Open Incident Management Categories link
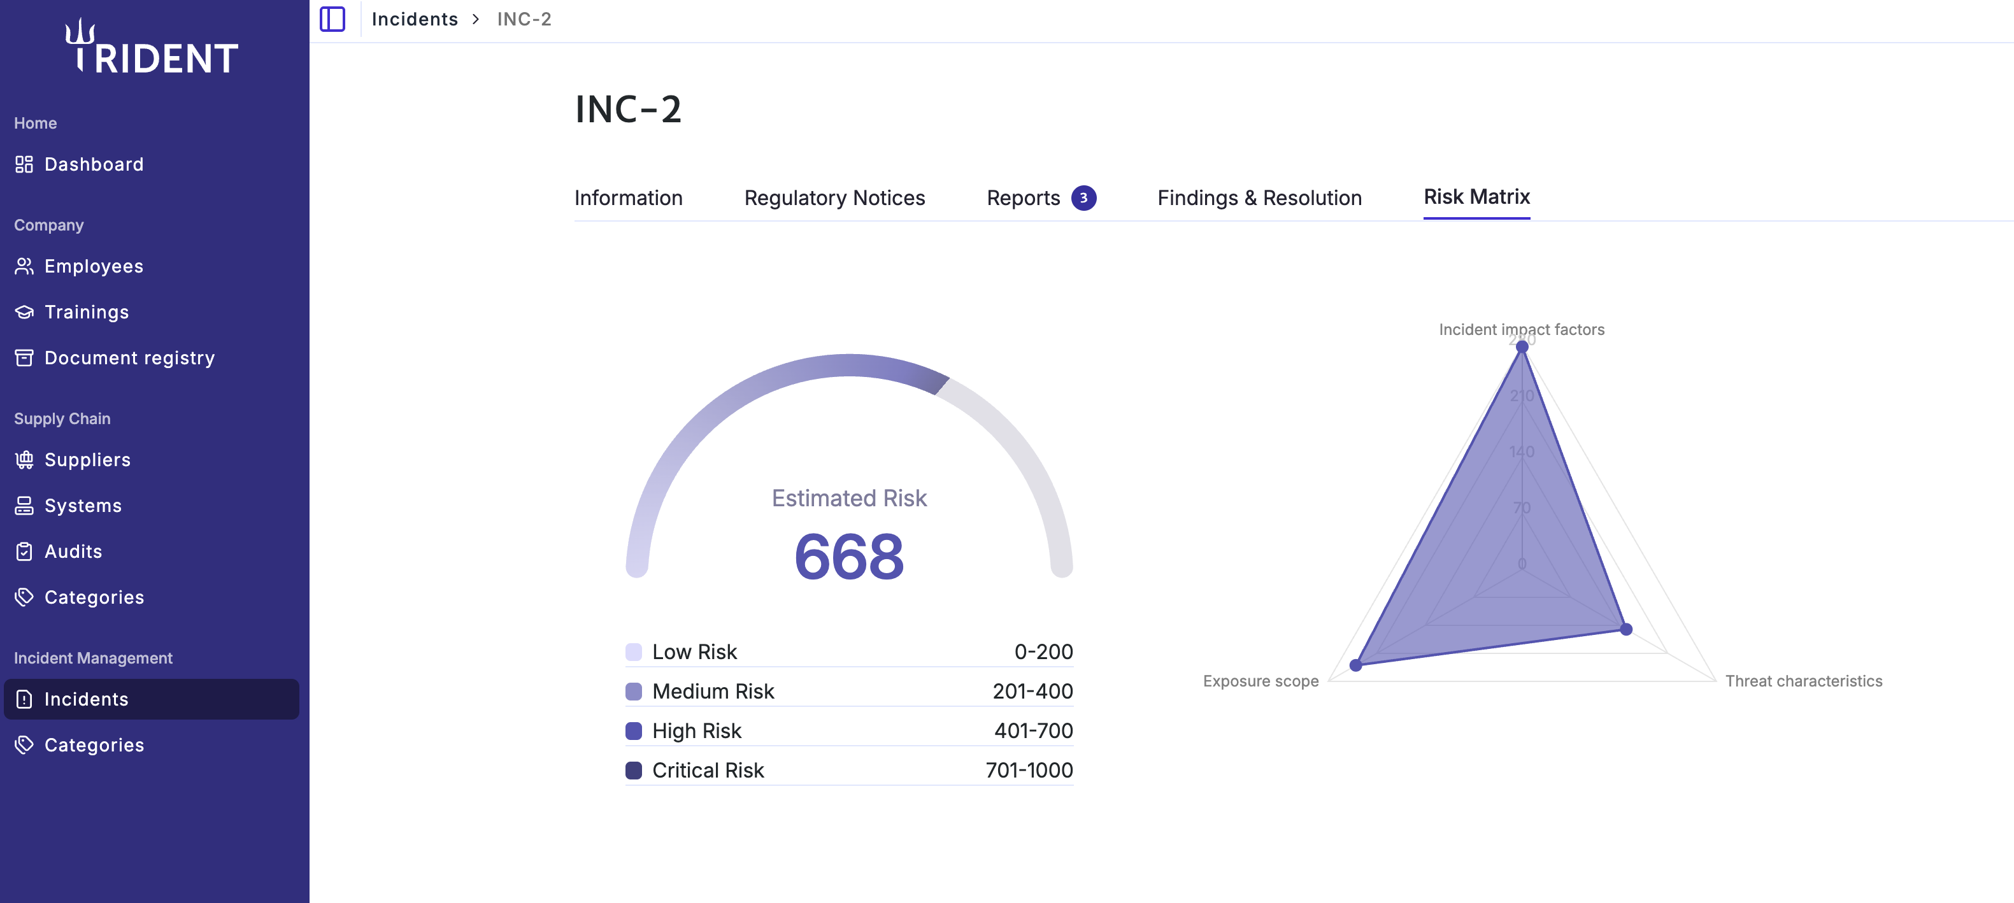This screenshot has width=2014, height=903. pyautogui.click(x=94, y=744)
